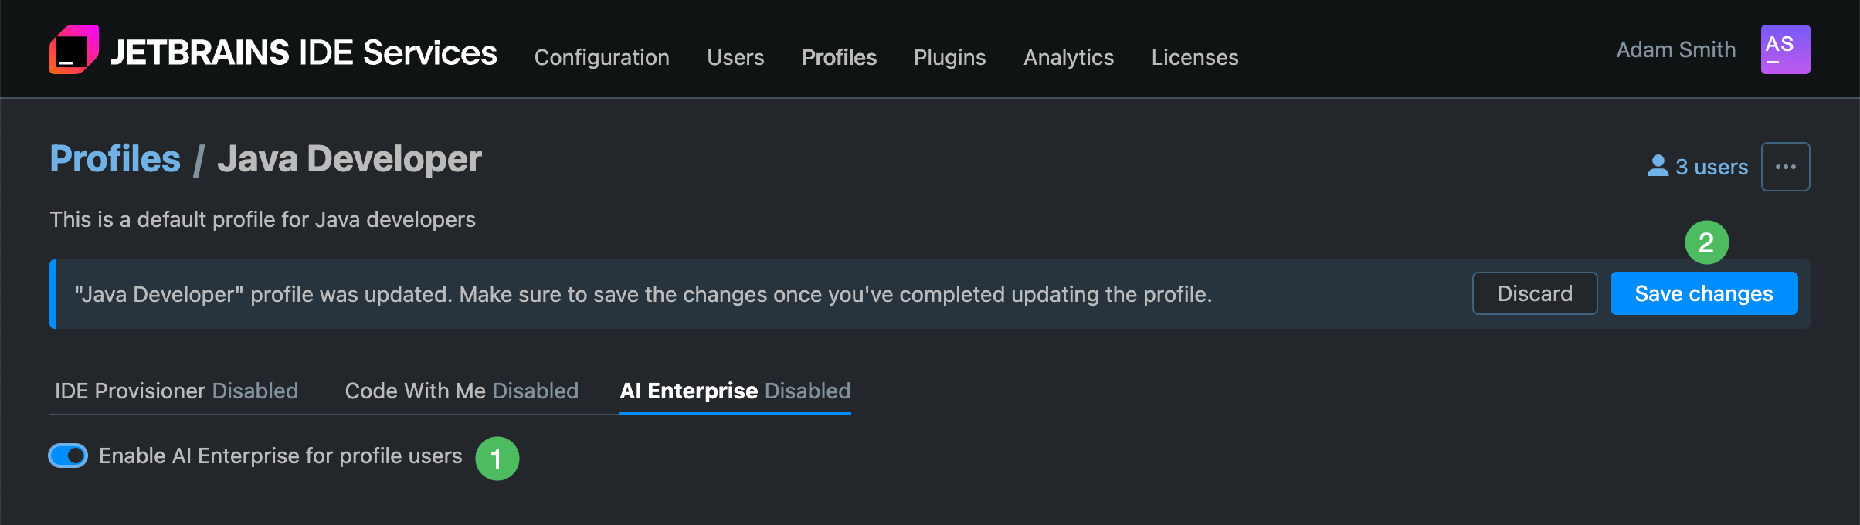Open Adam Smith account options
The image size is (1860, 525).
[1675, 49]
